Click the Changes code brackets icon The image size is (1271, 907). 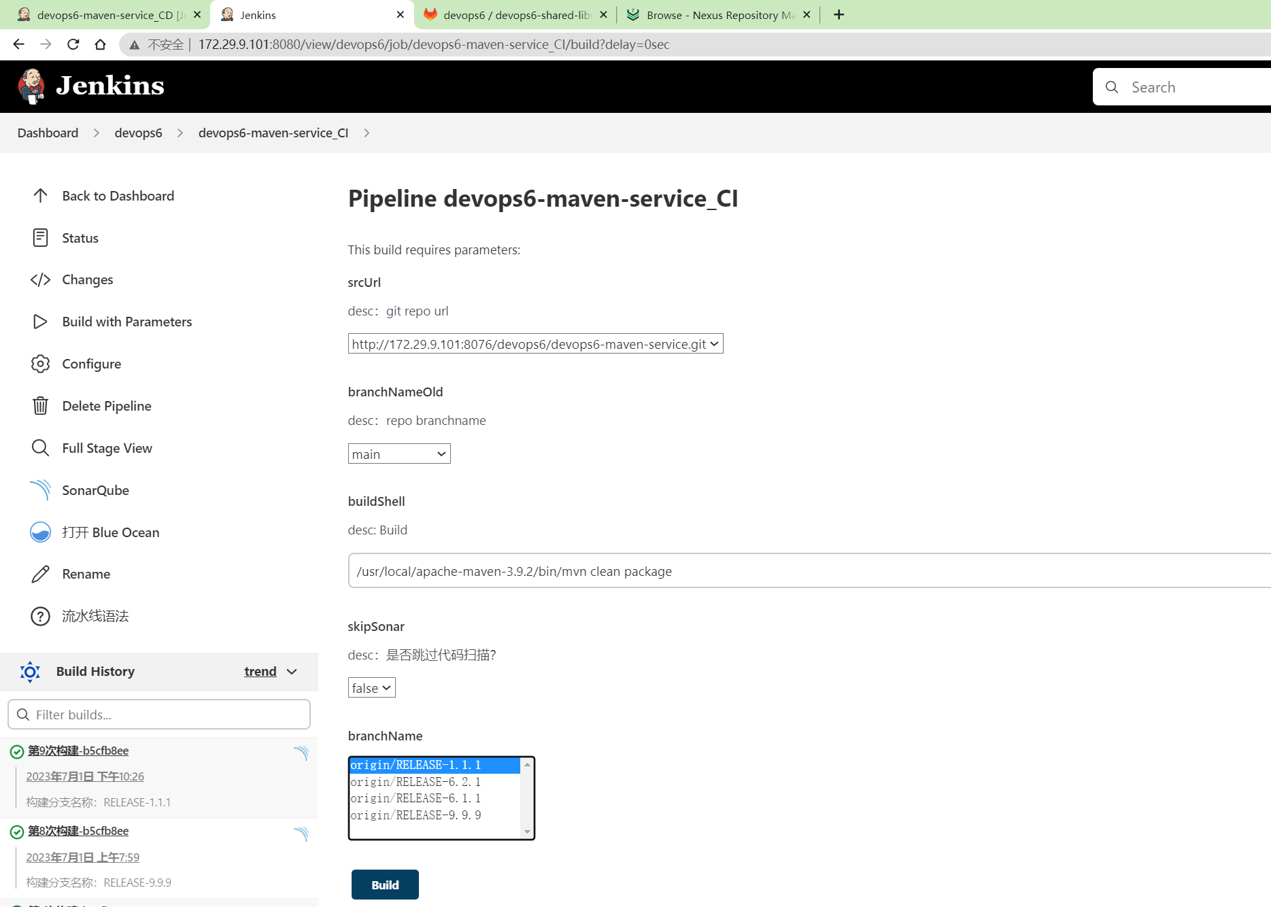coord(40,279)
